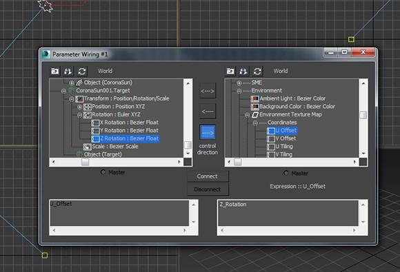Click right panel find next parameter icon
The image size is (400, 272).
click(243, 71)
